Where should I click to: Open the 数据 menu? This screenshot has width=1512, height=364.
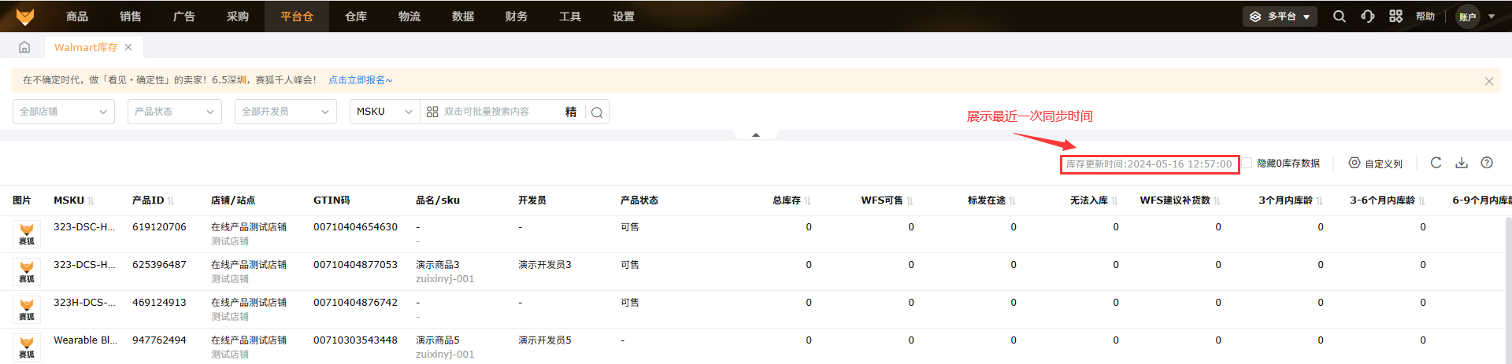click(x=463, y=17)
